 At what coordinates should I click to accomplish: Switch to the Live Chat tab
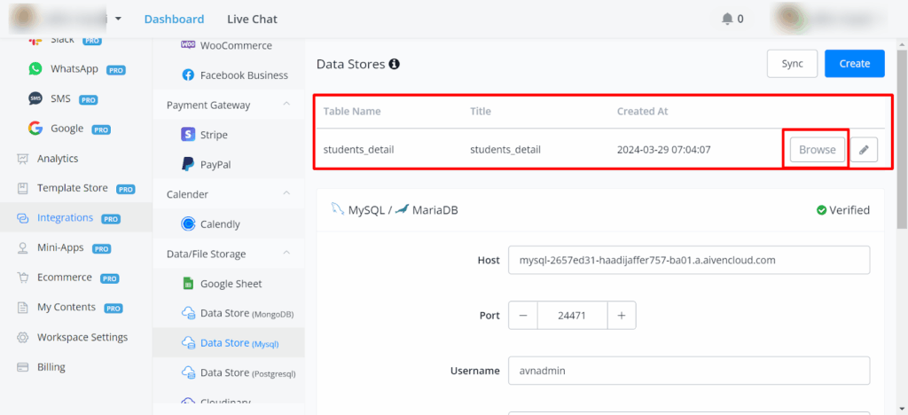[252, 19]
